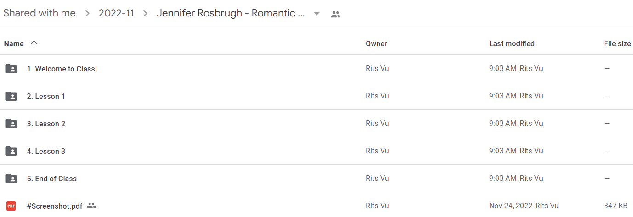Click the red PDF icon for #Screenshot.pdf
The width and height of the screenshot is (633, 217).
pos(11,206)
